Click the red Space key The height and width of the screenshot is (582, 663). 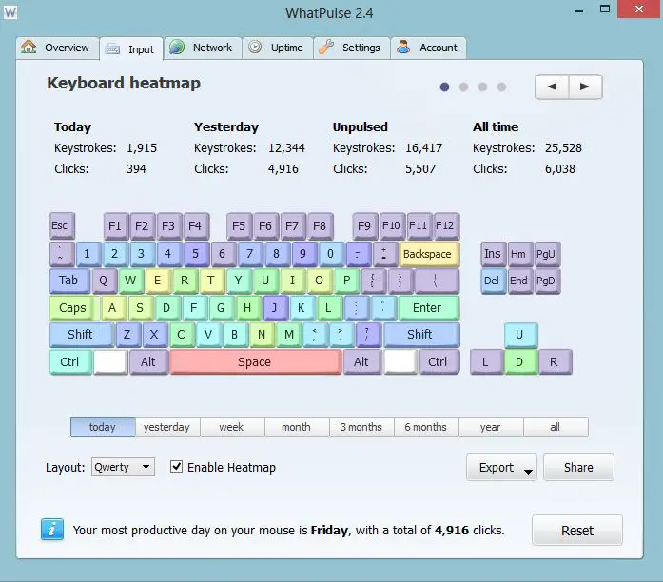255,361
